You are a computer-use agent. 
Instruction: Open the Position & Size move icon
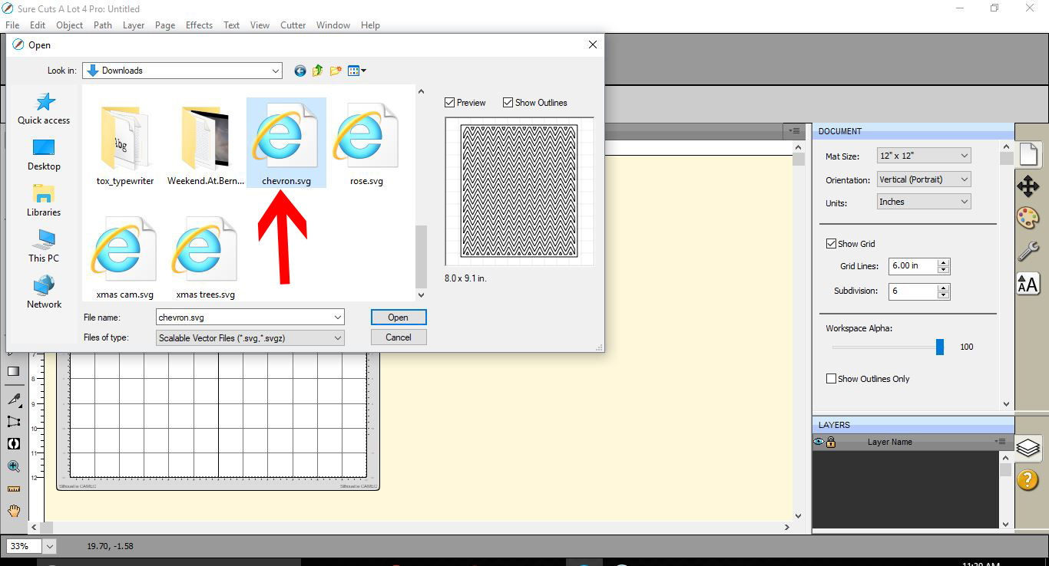tap(1027, 186)
